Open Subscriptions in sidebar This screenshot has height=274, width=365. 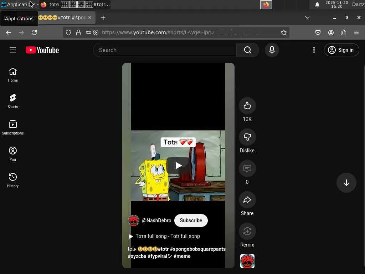click(x=13, y=128)
